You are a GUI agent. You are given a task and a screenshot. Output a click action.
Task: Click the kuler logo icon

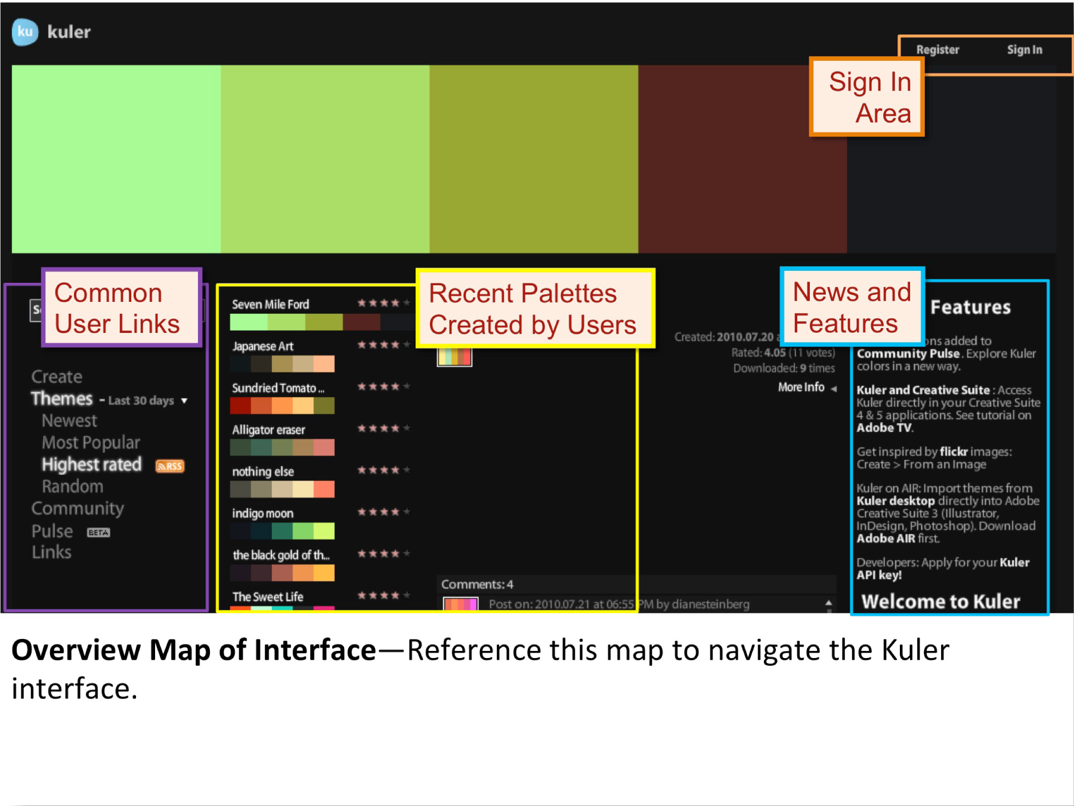[25, 32]
